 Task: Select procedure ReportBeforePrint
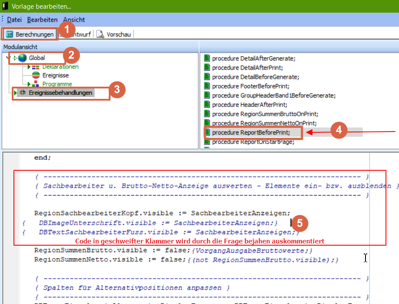point(251,132)
